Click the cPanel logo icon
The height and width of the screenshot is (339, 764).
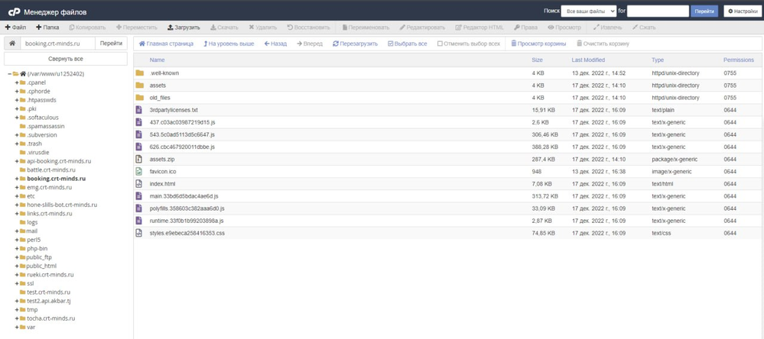[14, 11]
